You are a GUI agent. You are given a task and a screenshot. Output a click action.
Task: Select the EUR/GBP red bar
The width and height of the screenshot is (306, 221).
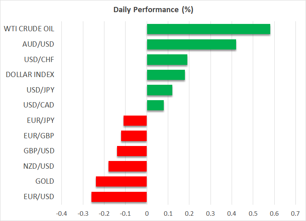tap(134, 136)
